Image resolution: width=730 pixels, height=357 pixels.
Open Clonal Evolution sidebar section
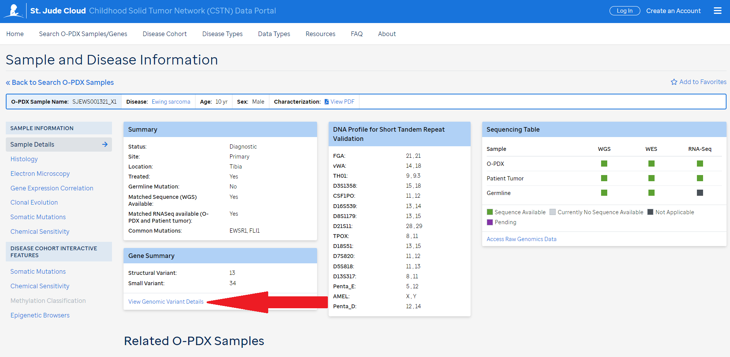pos(34,202)
